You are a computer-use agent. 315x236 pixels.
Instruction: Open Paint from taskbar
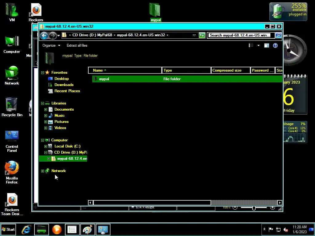click(x=87, y=230)
